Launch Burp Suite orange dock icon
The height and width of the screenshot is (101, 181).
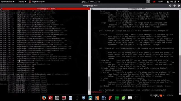coord(97,98)
